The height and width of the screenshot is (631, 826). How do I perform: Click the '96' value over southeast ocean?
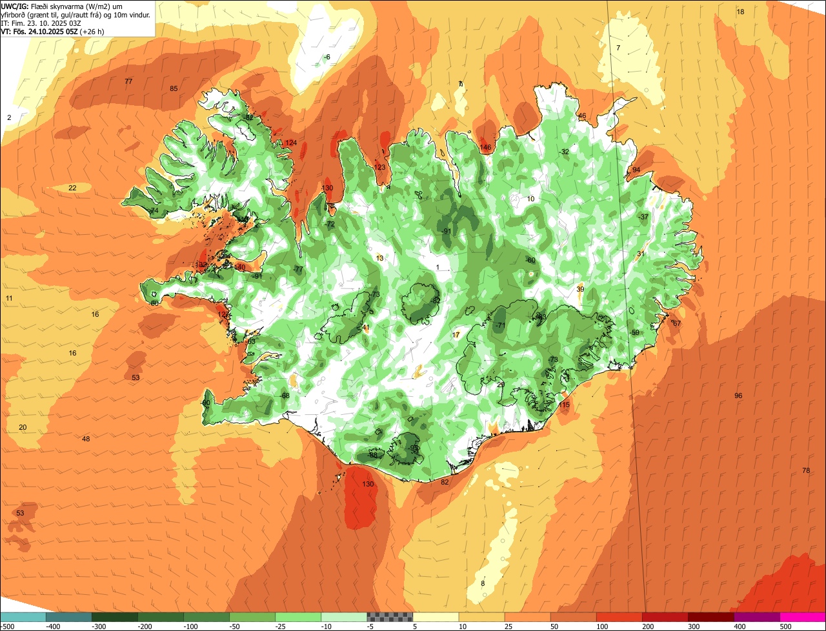coord(738,396)
